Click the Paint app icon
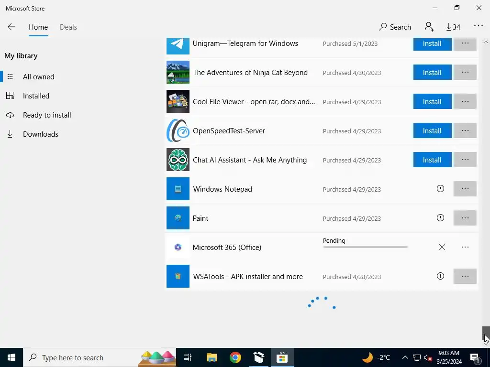The height and width of the screenshot is (367, 490). click(x=178, y=218)
